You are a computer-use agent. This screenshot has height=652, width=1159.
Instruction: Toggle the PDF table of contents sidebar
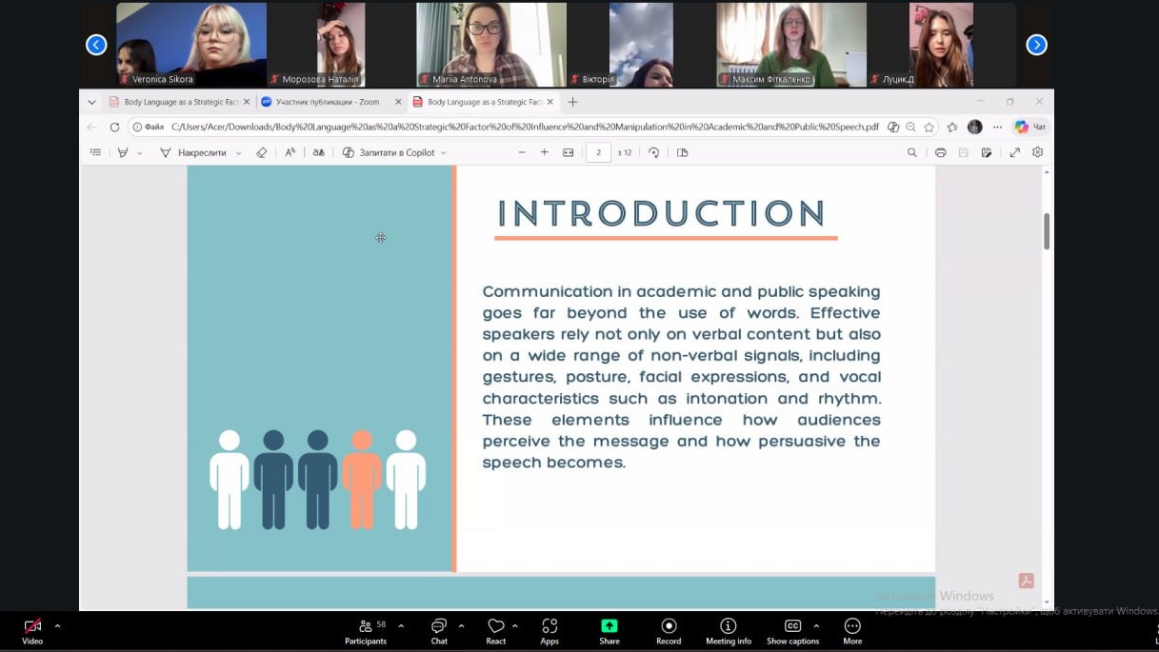pyautogui.click(x=95, y=152)
